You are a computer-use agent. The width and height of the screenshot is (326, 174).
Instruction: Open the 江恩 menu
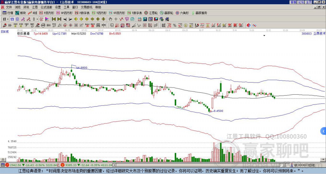(35, 7)
